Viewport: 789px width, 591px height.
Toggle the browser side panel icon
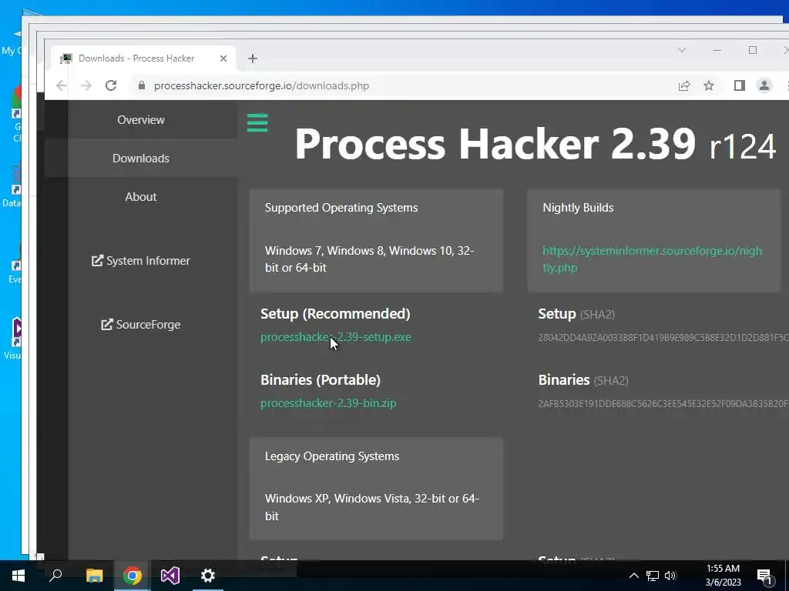coord(739,86)
